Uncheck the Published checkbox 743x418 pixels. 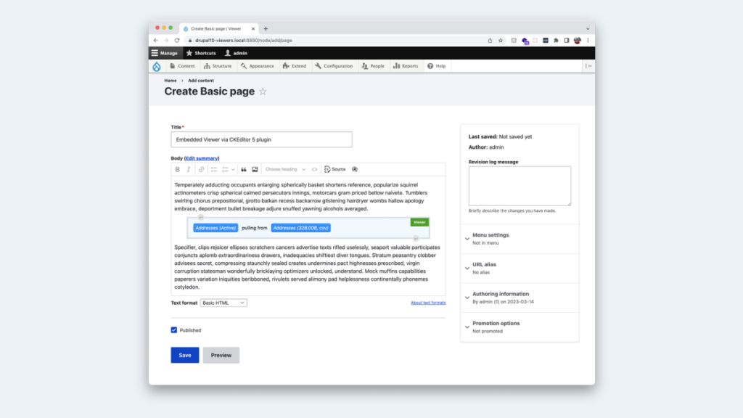pos(174,330)
